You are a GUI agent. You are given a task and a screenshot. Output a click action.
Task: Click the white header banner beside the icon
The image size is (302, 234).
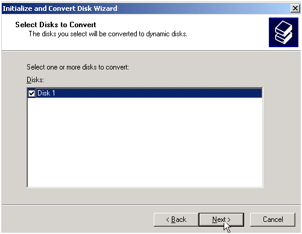tap(227, 32)
